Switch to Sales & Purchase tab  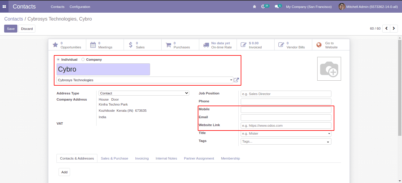tap(114, 158)
